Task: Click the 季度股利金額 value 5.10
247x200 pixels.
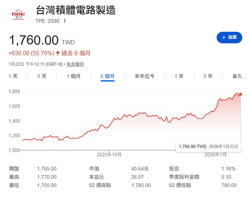Action: (x=226, y=177)
